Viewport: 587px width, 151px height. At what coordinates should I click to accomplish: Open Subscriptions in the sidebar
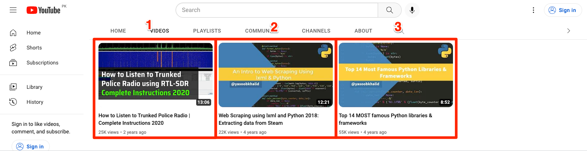[x=42, y=63]
